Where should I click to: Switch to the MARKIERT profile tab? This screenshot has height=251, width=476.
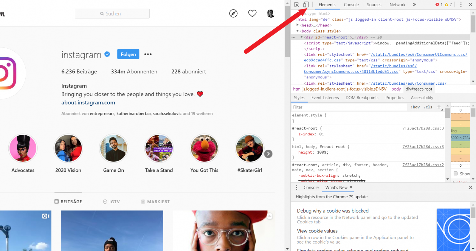click(x=155, y=201)
